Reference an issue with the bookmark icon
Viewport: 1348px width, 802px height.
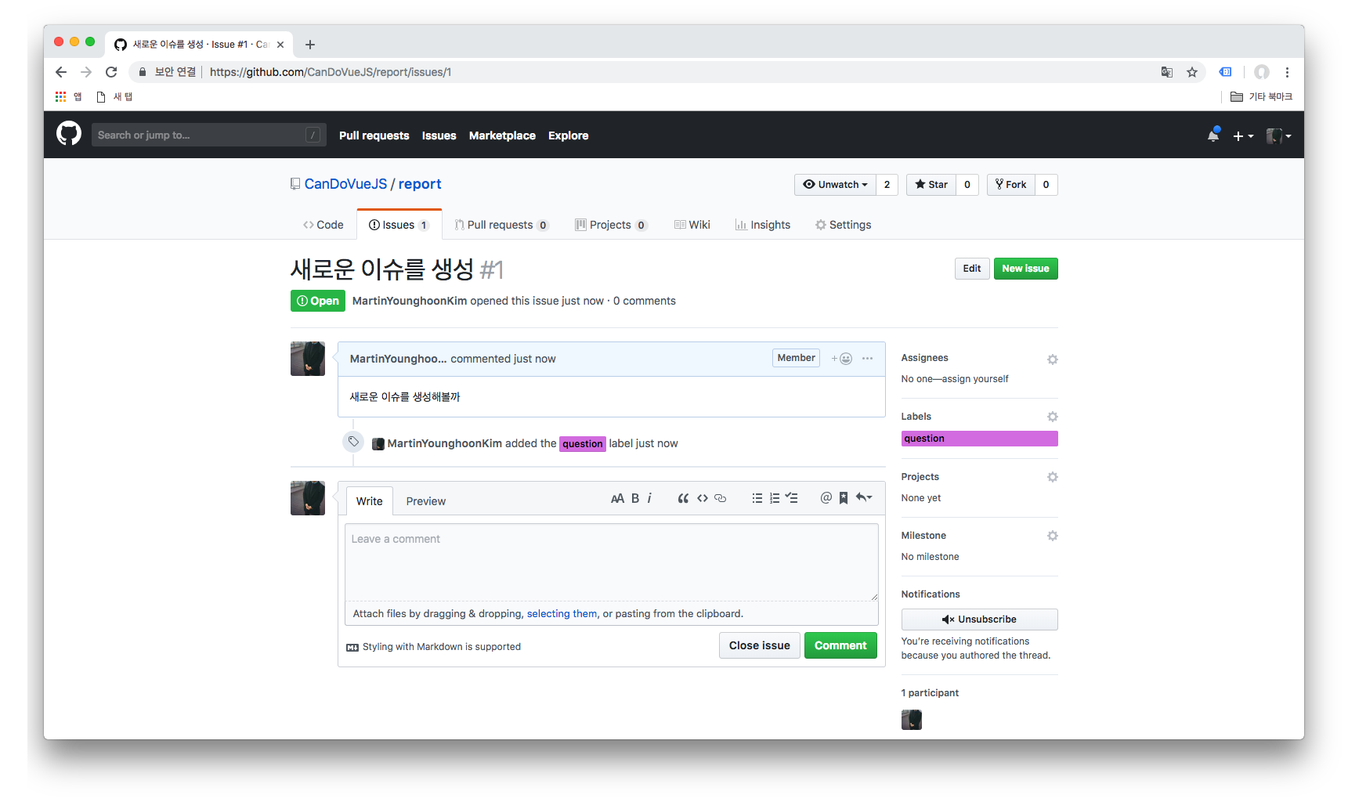[x=844, y=498]
